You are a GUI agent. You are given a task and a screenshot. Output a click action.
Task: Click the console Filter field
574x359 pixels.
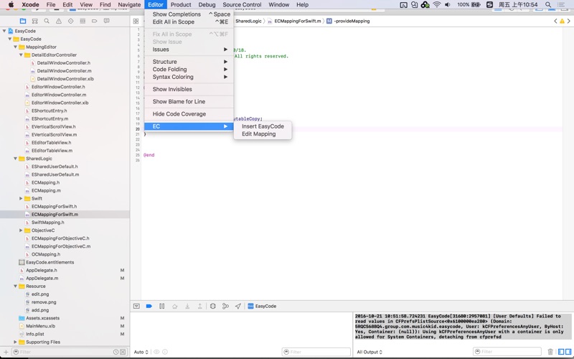[507, 352]
